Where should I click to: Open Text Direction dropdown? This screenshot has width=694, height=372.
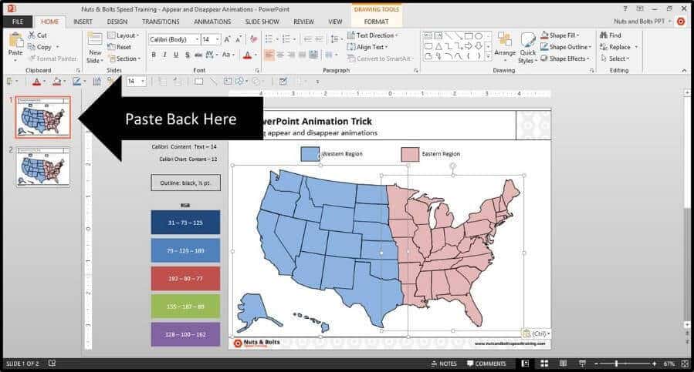(x=373, y=35)
